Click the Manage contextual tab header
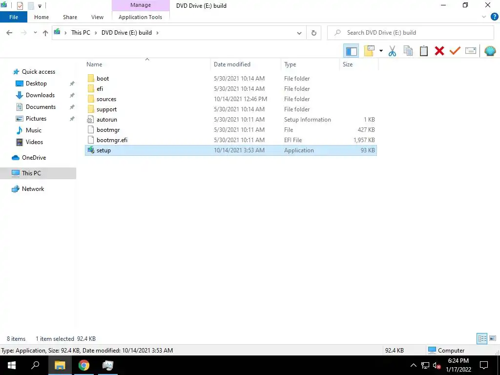 (141, 5)
